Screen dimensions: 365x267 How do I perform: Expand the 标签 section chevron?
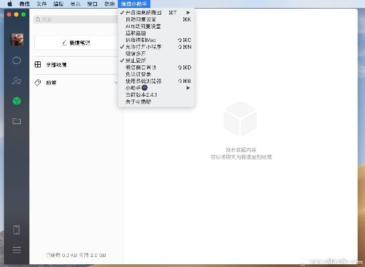pyautogui.click(x=116, y=83)
